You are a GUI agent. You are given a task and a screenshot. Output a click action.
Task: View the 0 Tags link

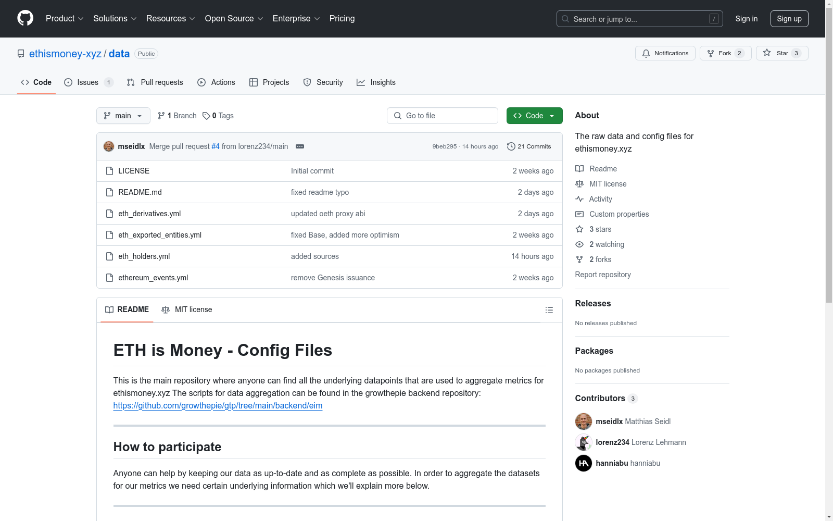tap(218, 116)
